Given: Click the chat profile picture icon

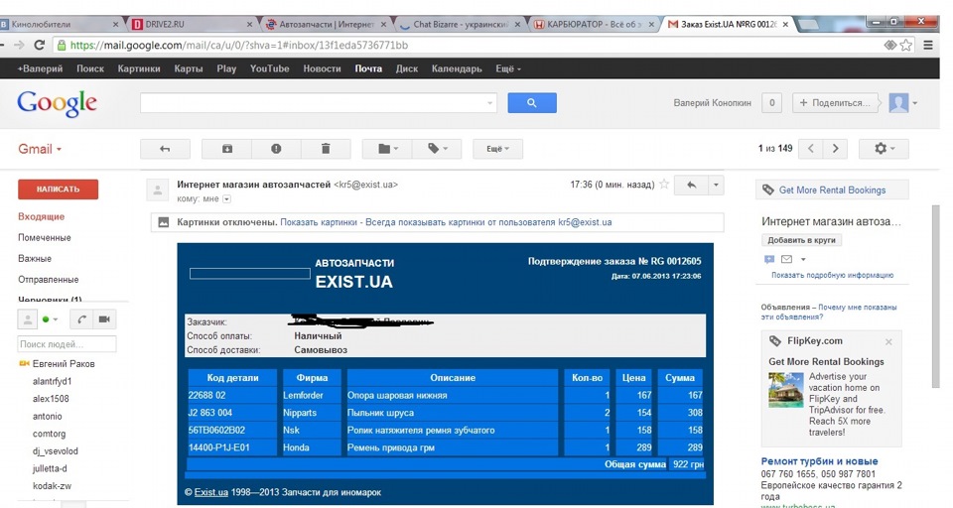Looking at the screenshot, I should [x=28, y=319].
